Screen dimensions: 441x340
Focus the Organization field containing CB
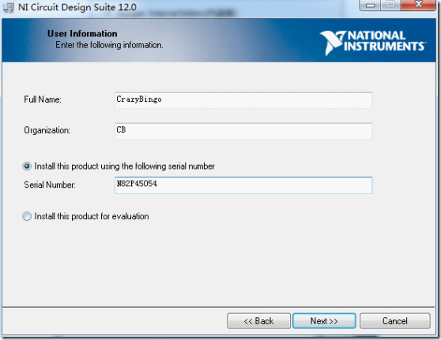243,131
